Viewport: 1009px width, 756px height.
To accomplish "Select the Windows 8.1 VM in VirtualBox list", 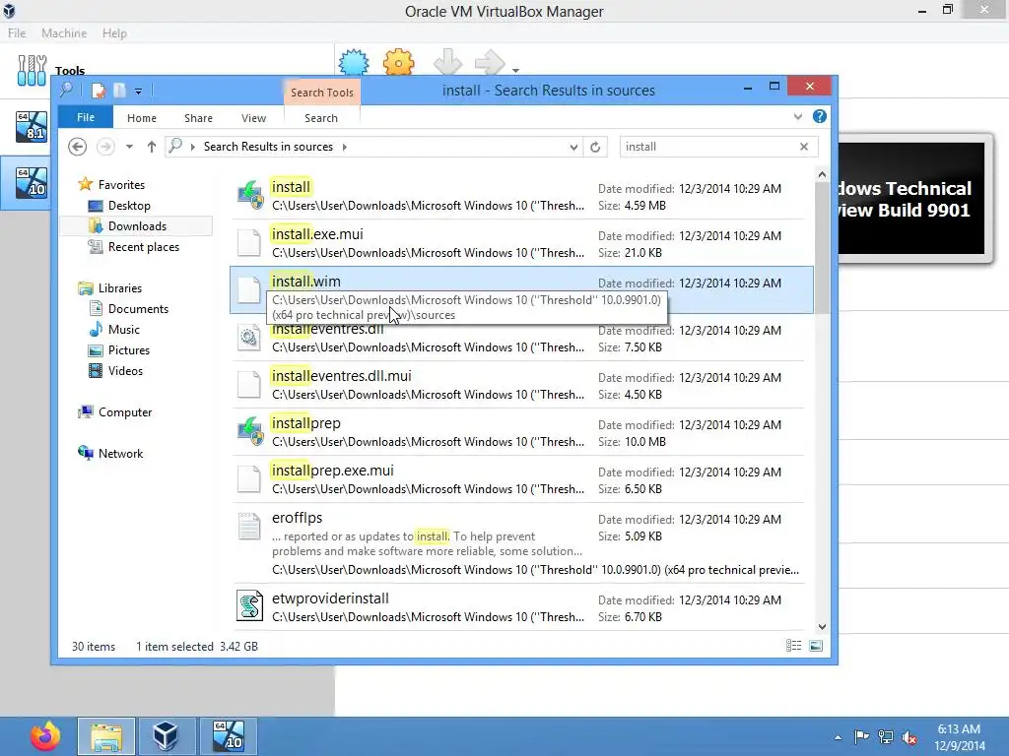I will 32,126.
